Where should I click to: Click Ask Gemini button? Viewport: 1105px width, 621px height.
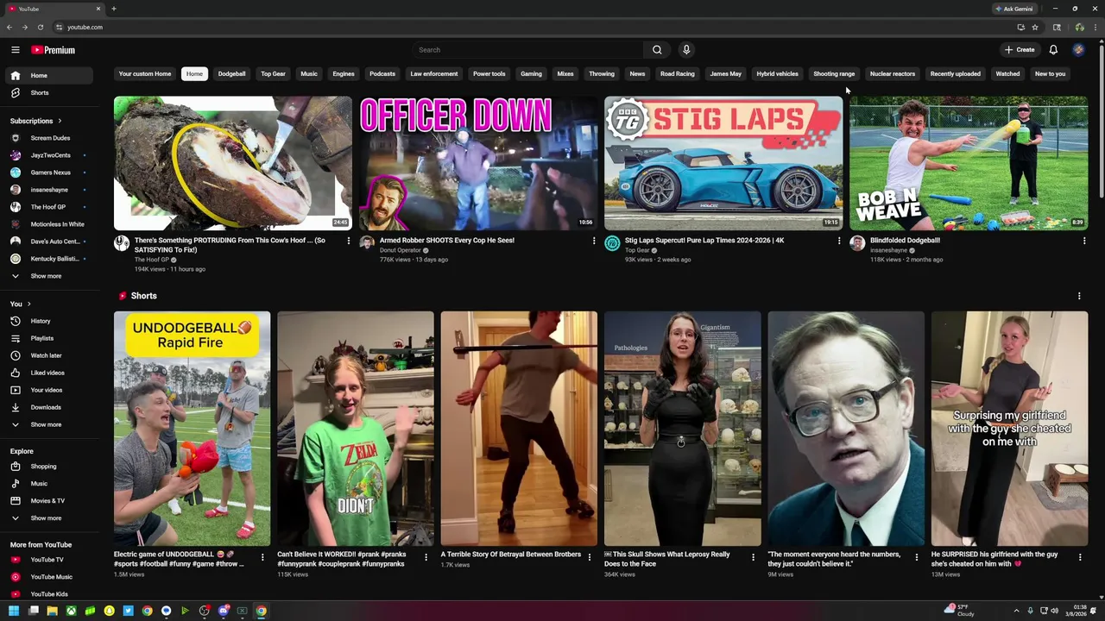(x=1015, y=9)
